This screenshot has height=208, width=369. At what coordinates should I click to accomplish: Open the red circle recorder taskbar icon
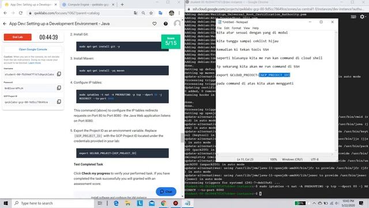pyautogui.click(x=175, y=203)
